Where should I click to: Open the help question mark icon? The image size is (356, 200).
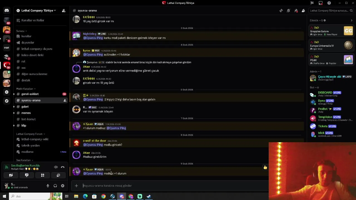[329, 3]
